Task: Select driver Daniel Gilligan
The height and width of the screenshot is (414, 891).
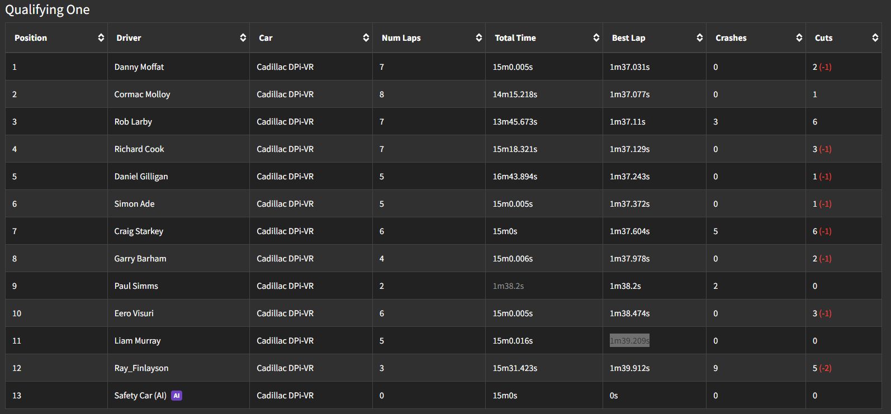Action: pyautogui.click(x=141, y=177)
